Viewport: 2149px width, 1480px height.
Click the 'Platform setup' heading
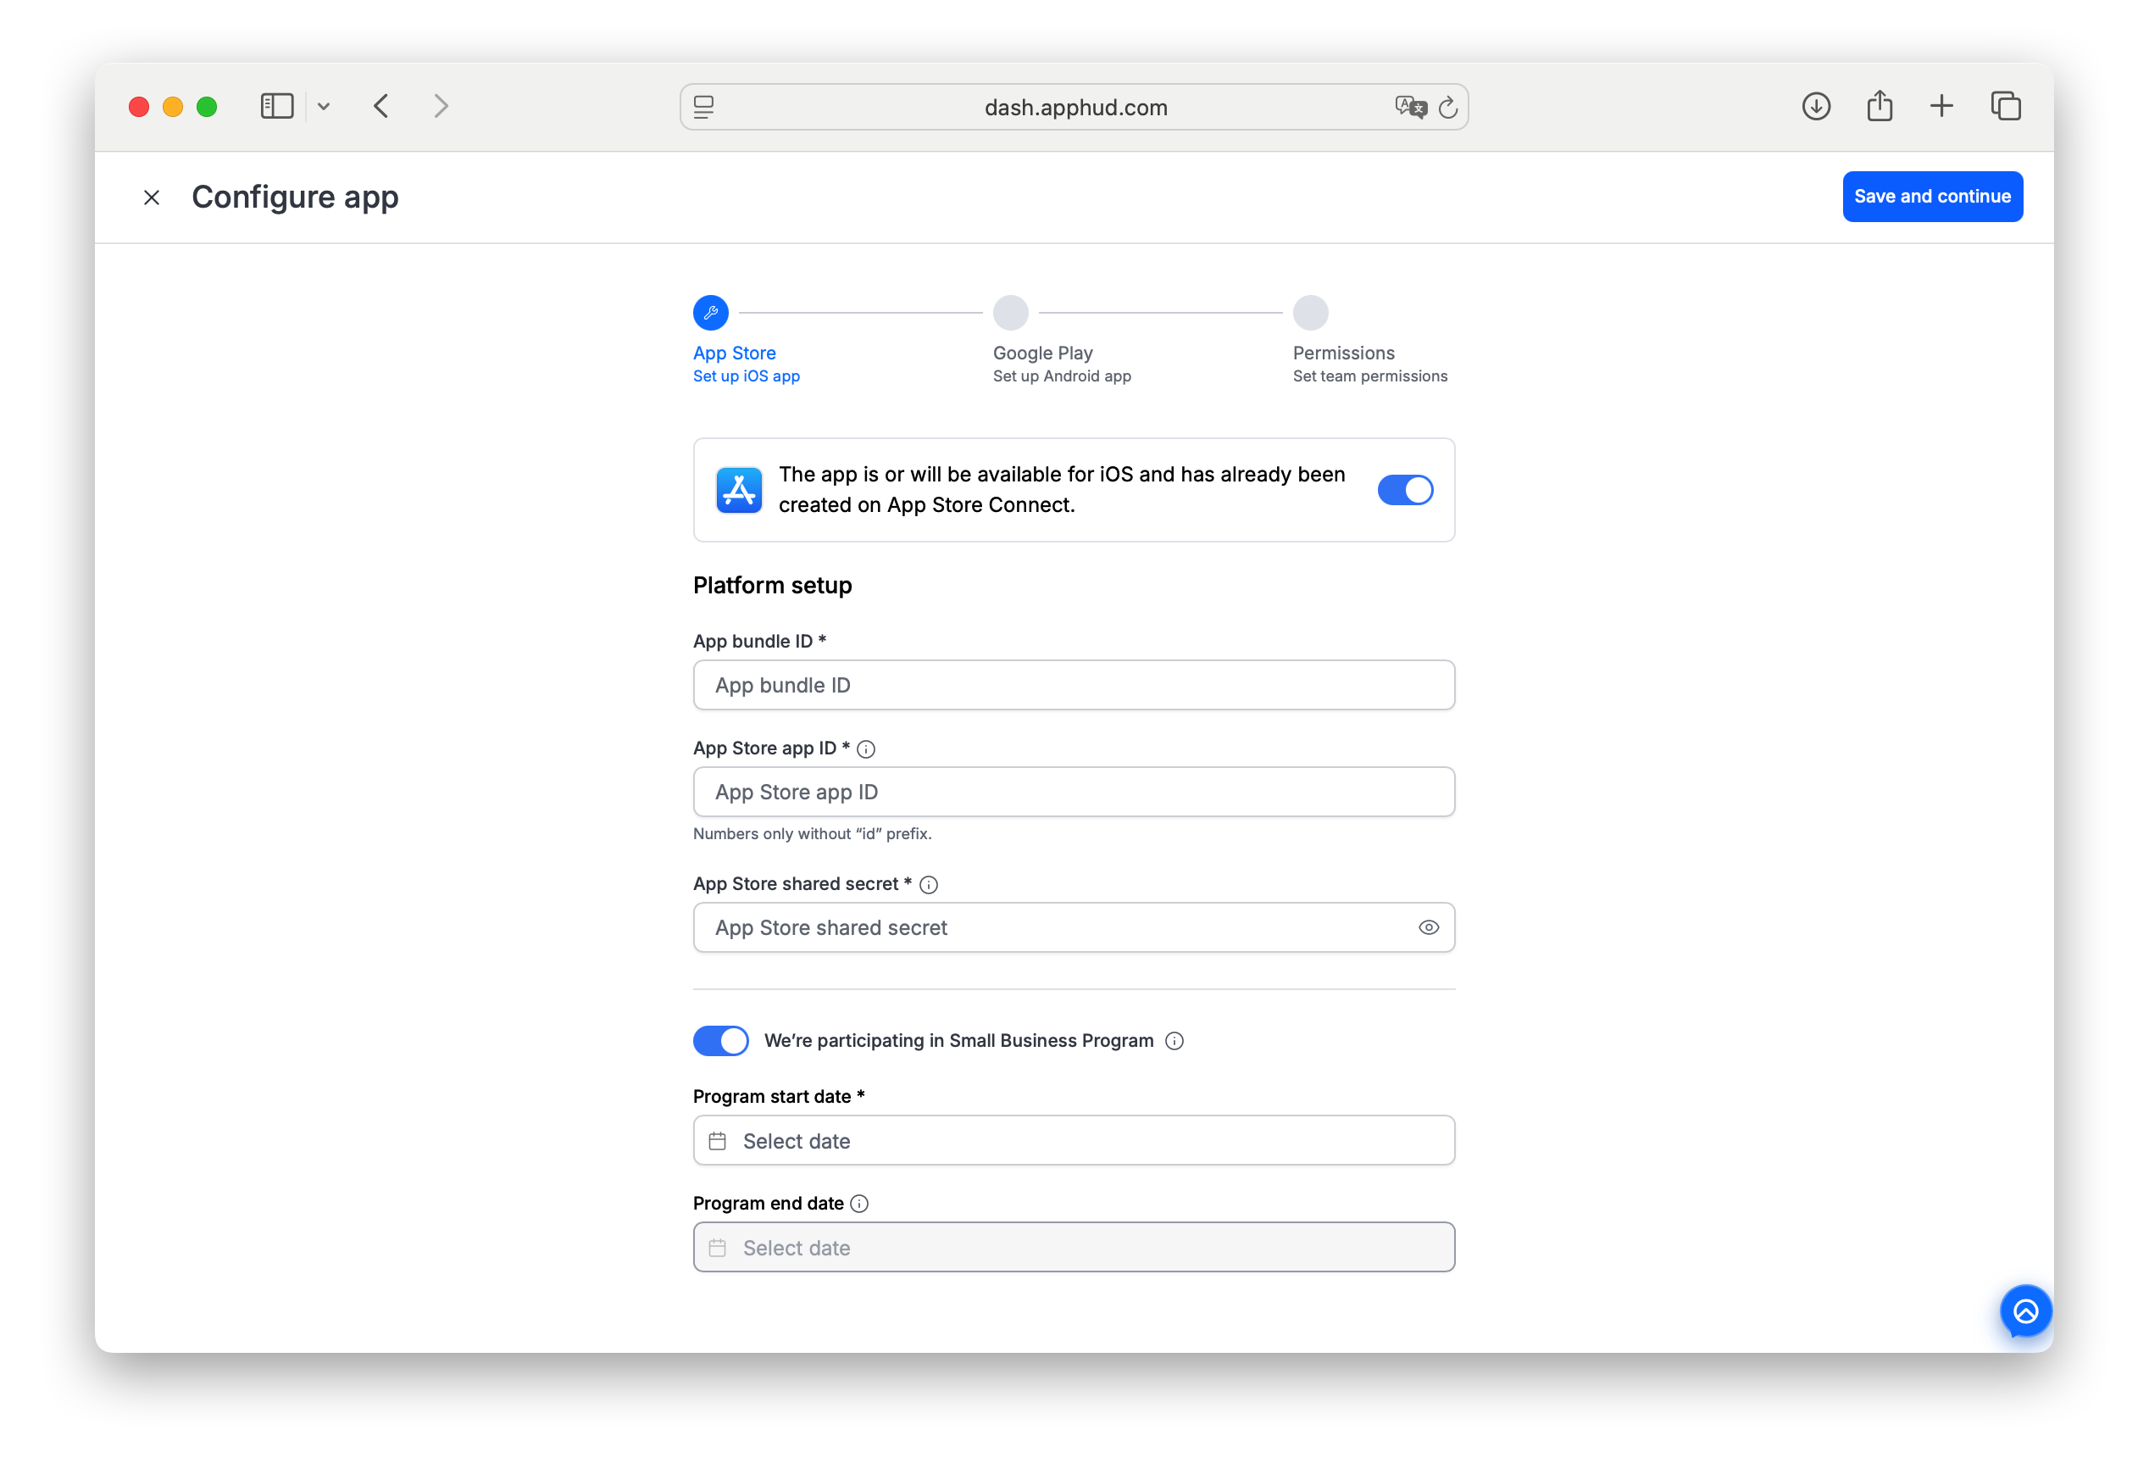772,586
